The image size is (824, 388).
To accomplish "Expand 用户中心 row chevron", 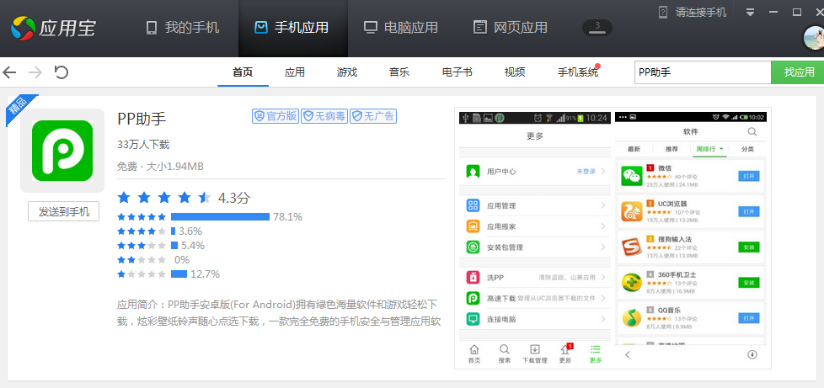I will 603,171.
